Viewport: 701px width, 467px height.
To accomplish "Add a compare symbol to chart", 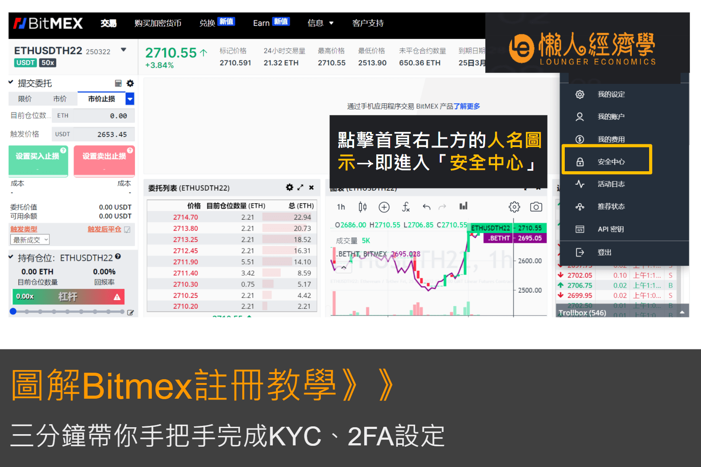I will point(384,207).
